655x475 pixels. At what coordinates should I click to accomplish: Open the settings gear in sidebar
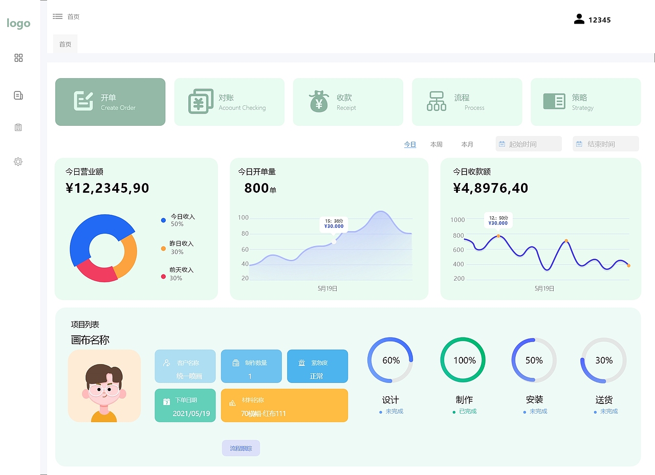coord(18,162)
